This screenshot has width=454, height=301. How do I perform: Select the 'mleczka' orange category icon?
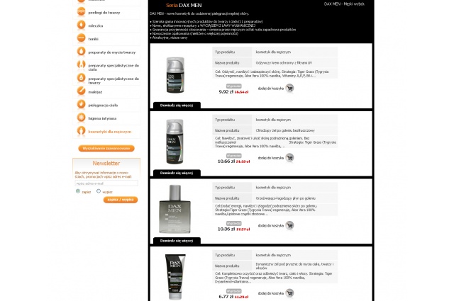click(x=81, y=25)
